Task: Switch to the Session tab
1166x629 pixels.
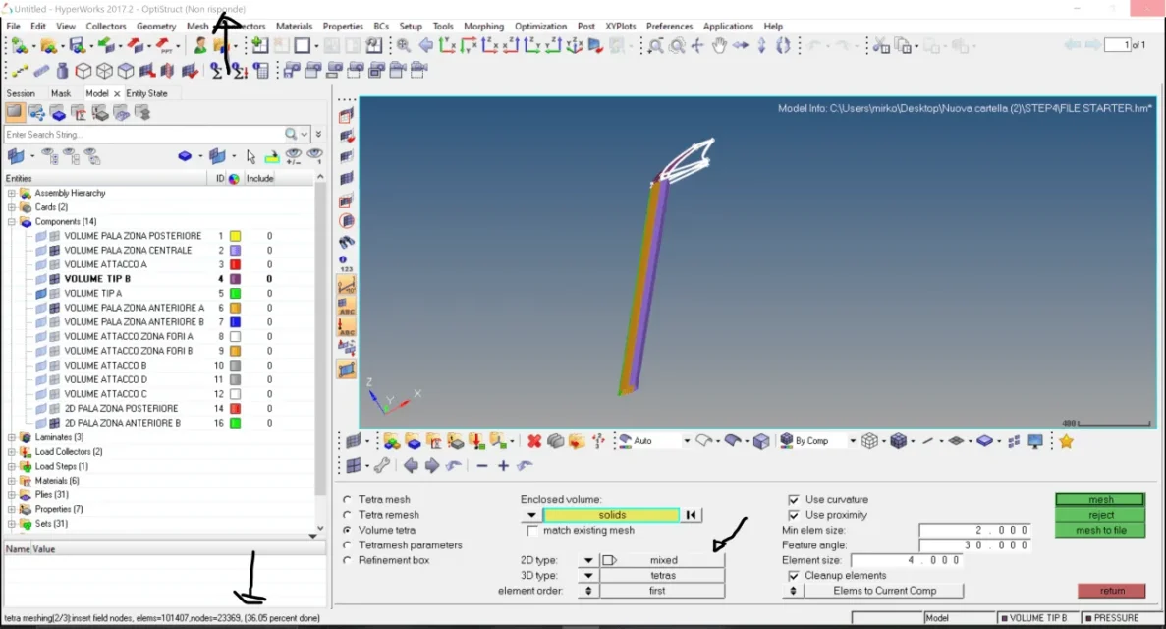Action: [21, 93]
